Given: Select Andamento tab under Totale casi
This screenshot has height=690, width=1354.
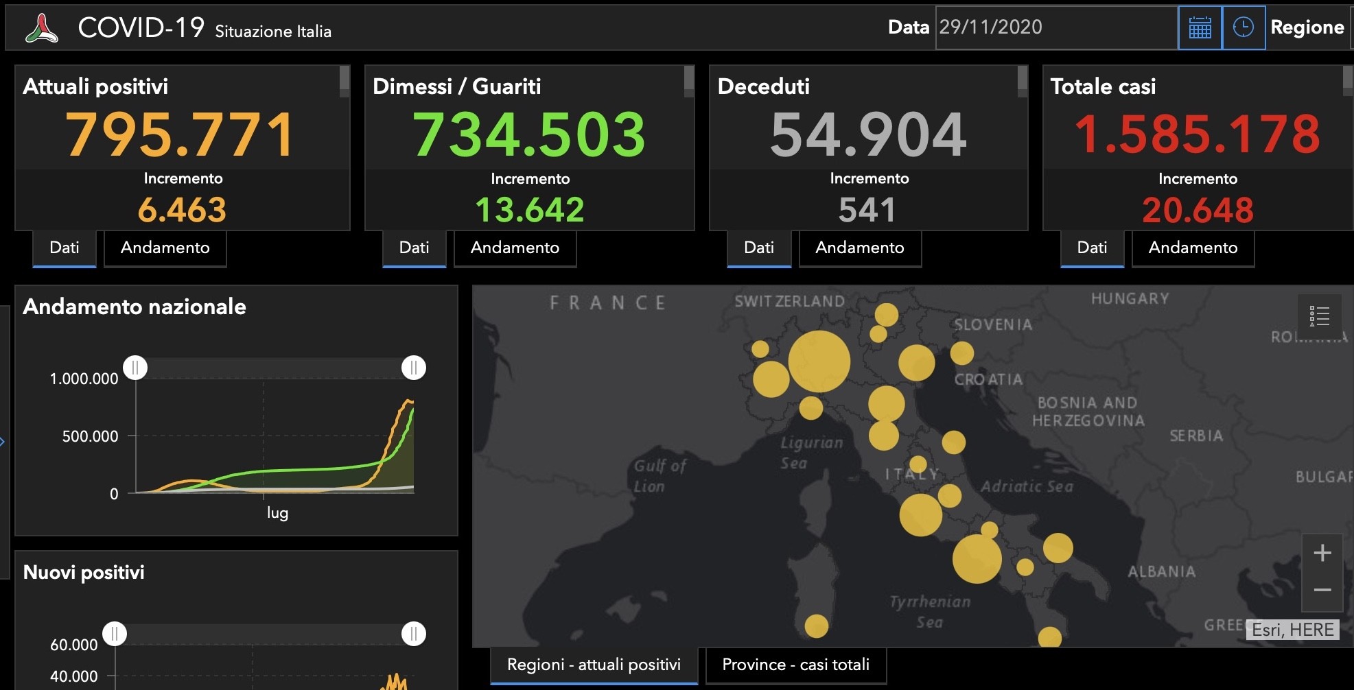Looking at the screenshot, I should click(1193, 248).
